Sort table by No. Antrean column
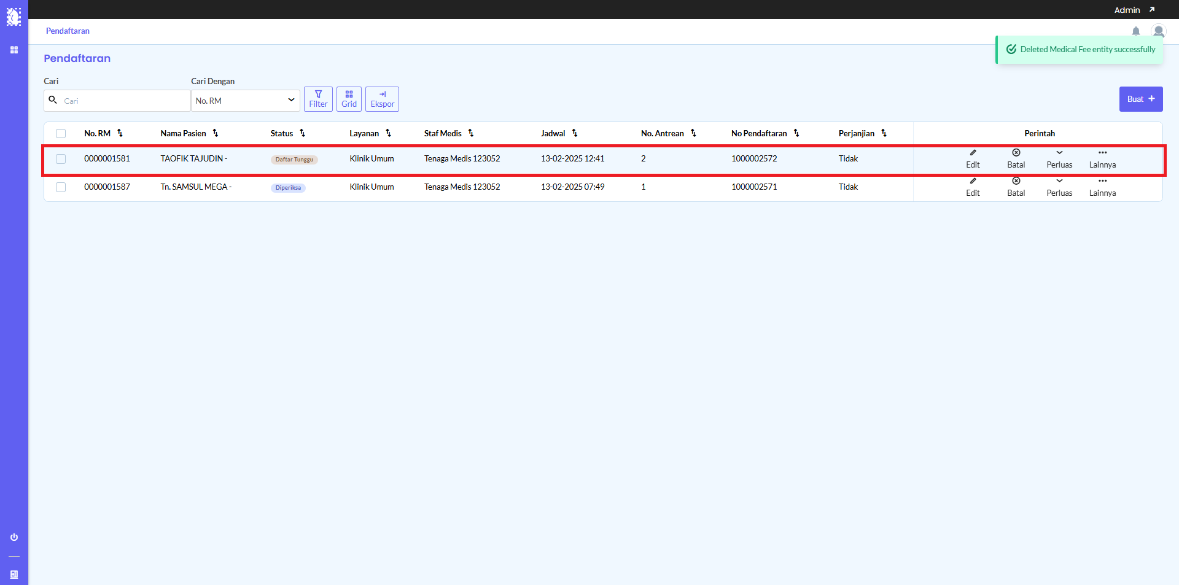This screenshot has height=585, width=1179. tap(693, 133)
